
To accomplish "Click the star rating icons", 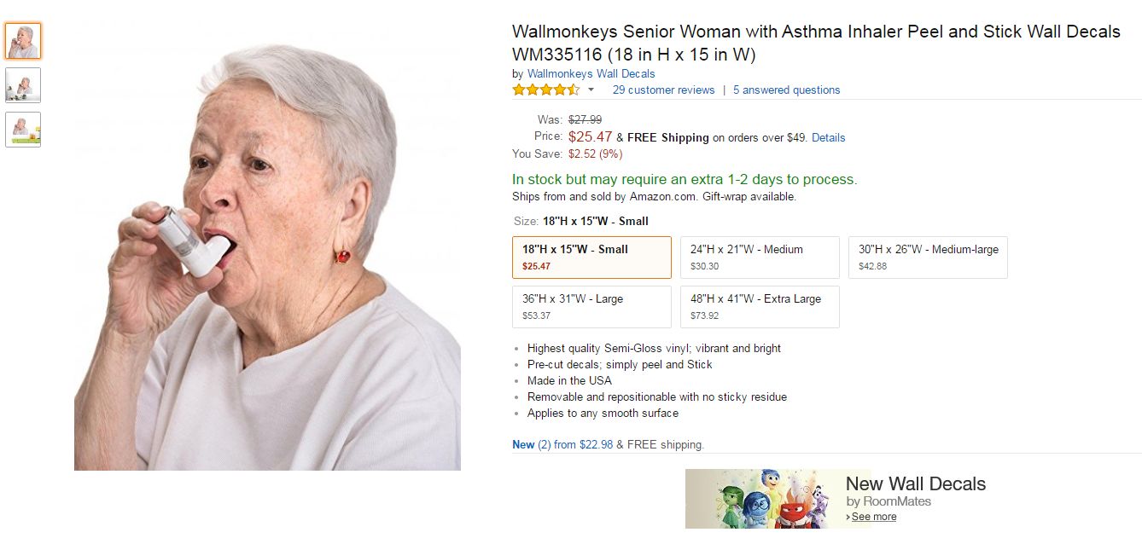I will point(545,90).
